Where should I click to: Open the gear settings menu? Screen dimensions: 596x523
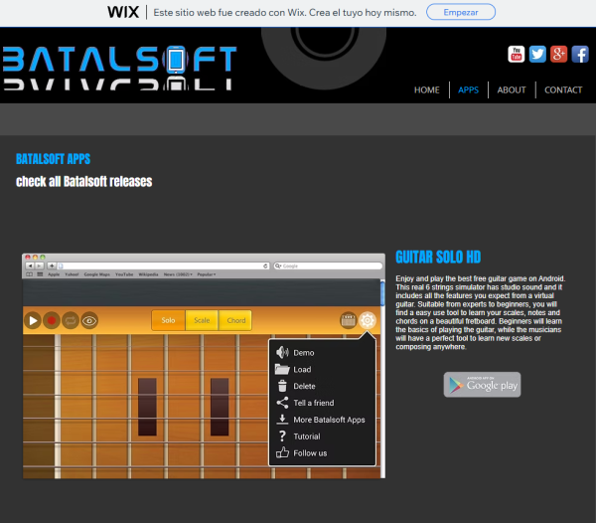(368, 320)
